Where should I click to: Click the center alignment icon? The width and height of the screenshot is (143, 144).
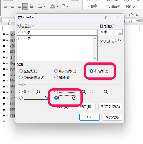coord(12,6)
